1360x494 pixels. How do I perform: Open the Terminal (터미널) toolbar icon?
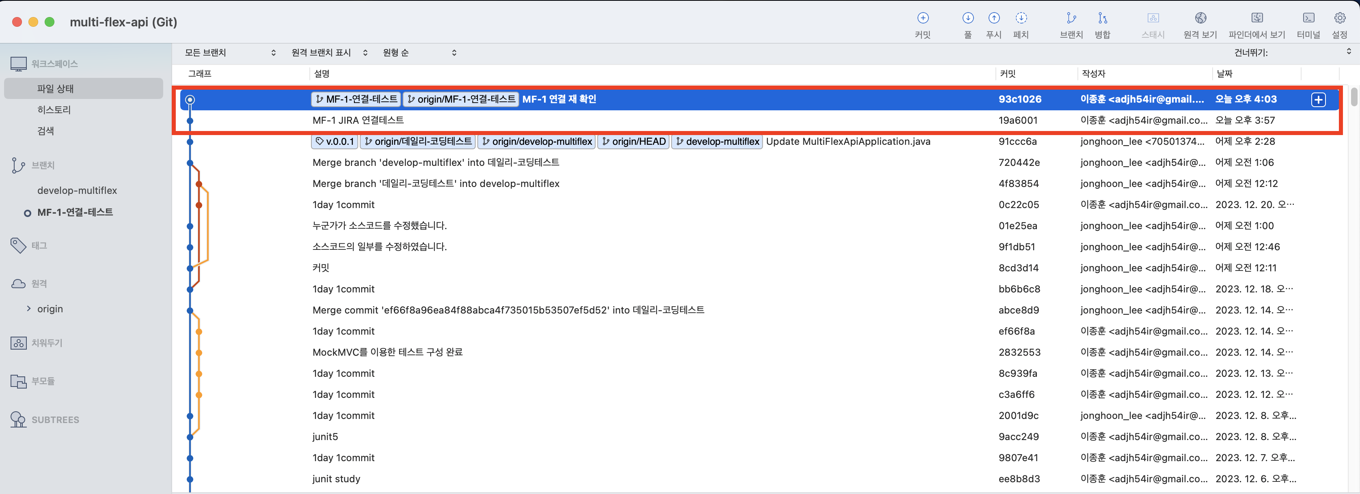[1308, 18]
